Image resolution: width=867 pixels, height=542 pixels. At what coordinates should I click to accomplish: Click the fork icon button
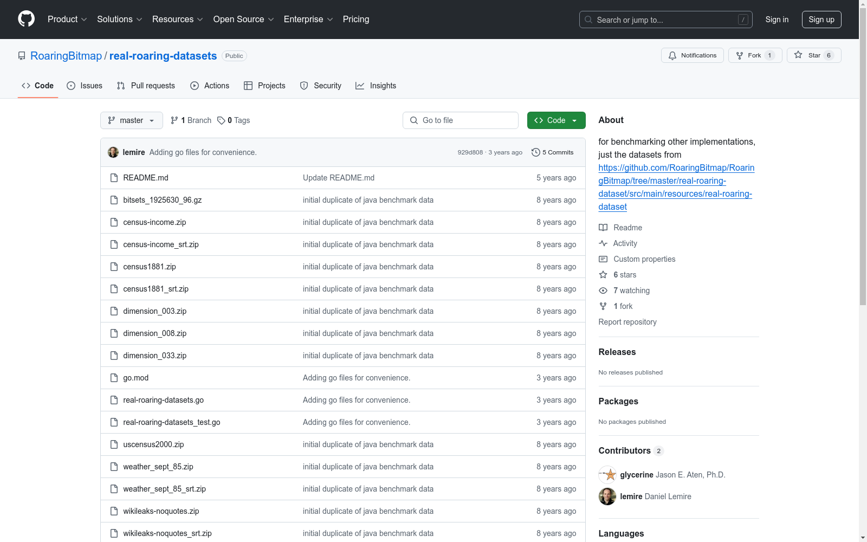(x=740, y=55)
